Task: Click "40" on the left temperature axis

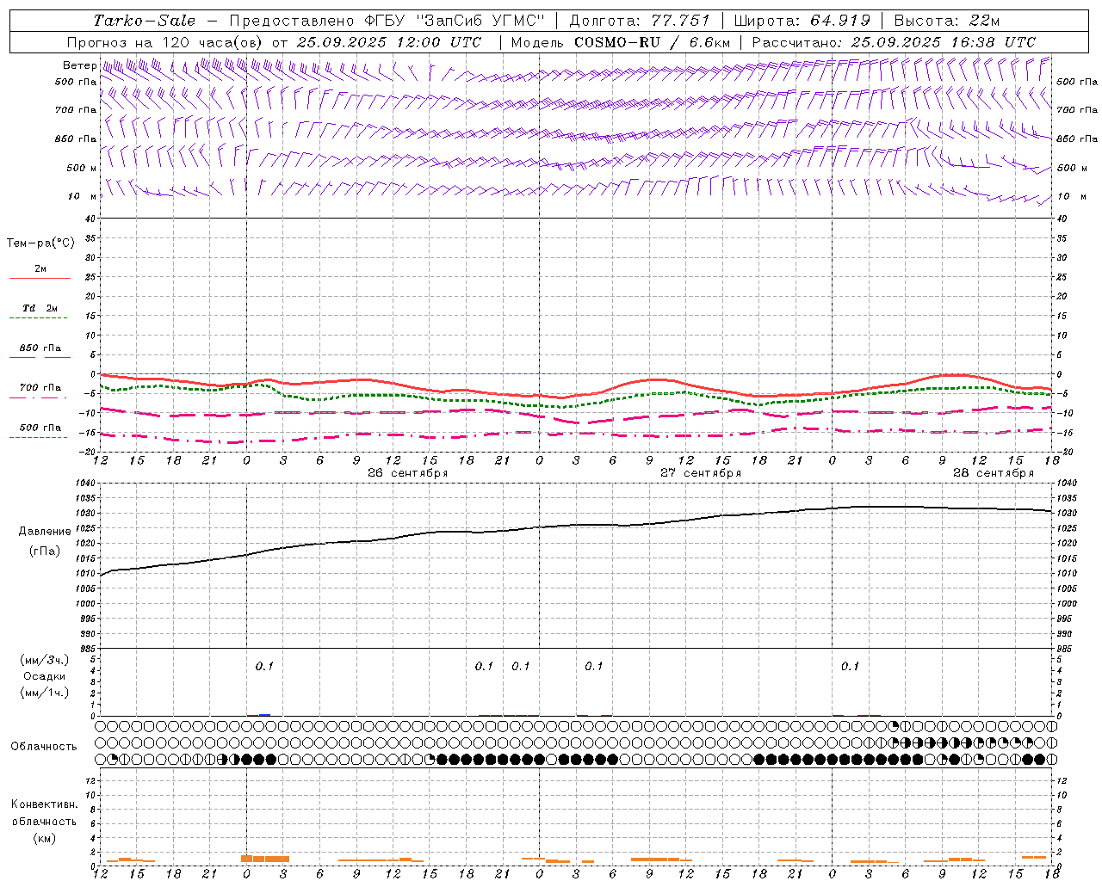Action: click(x=90, y=219)
